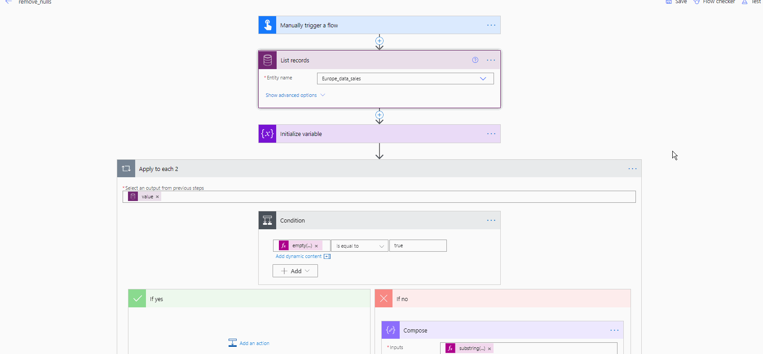Expand the Initialize variable card title
The height and width of the screenshot is (354, 763).
tap(301, 134)
